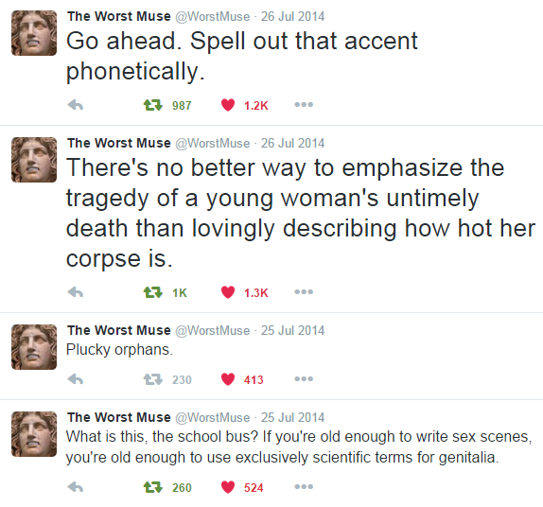Like the tweet with 524 likes
The image size is (543, 507).
point(228,487)
